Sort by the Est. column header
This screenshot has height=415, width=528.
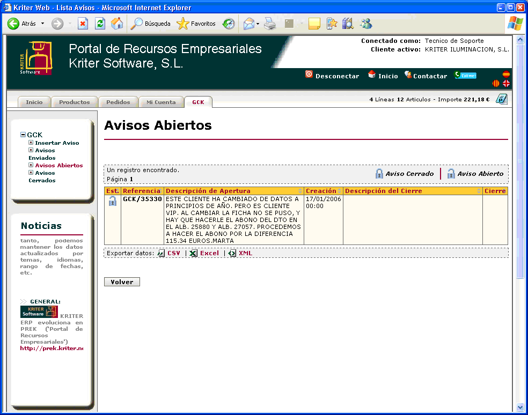tap(113, 191)
